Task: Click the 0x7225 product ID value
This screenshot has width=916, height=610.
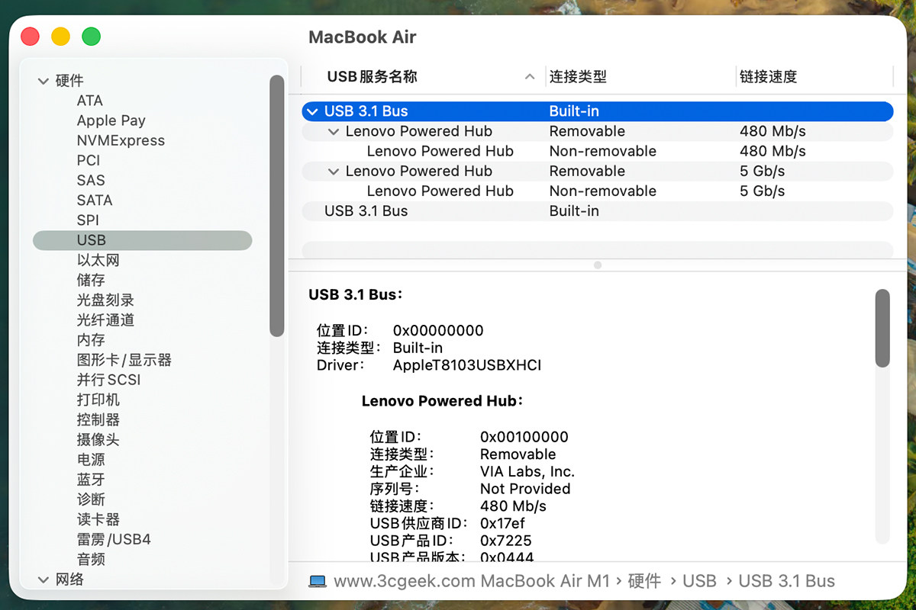Action: coord(506,541)
